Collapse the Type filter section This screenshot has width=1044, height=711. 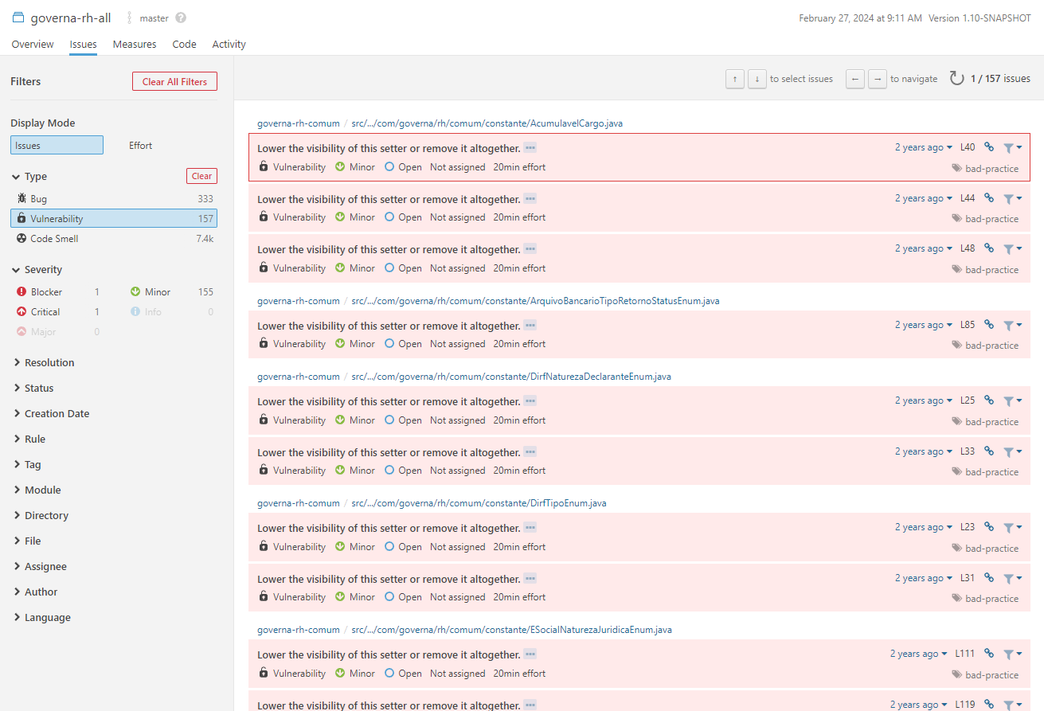click(x=29, y=177)
